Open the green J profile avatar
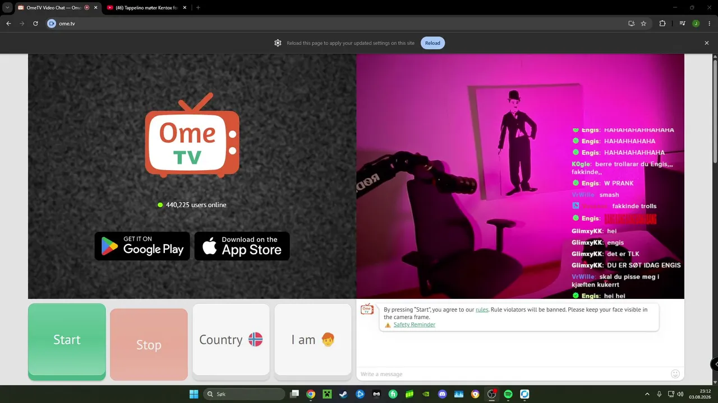Screen dimensions: 718x403 point(696,24)
